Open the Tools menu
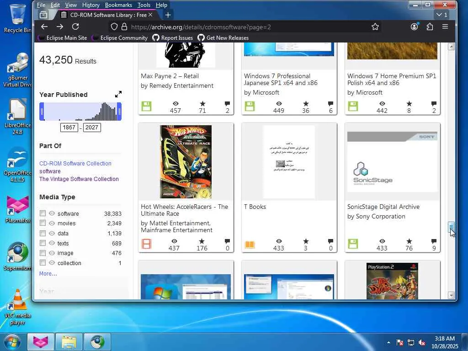The width and height of the screenshot is (468, 351). tap(144, 5)
